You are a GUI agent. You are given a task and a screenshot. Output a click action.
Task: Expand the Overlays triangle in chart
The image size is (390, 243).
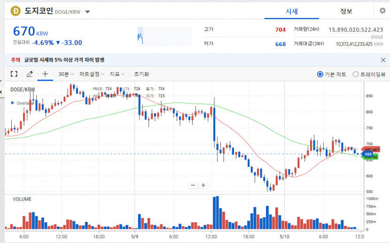[12, 103]
